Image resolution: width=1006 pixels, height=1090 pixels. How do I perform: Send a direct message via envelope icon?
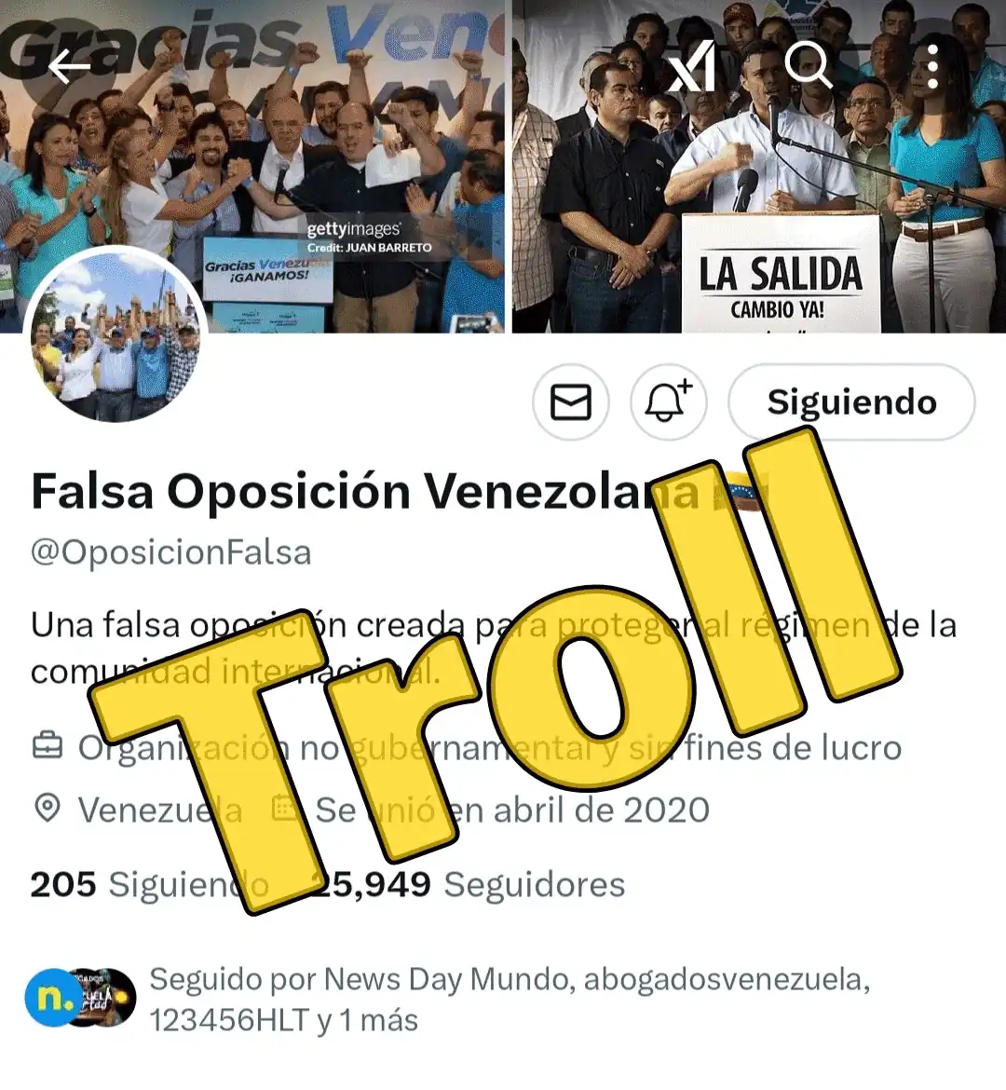pyautogui.click(x=571, y=402)
